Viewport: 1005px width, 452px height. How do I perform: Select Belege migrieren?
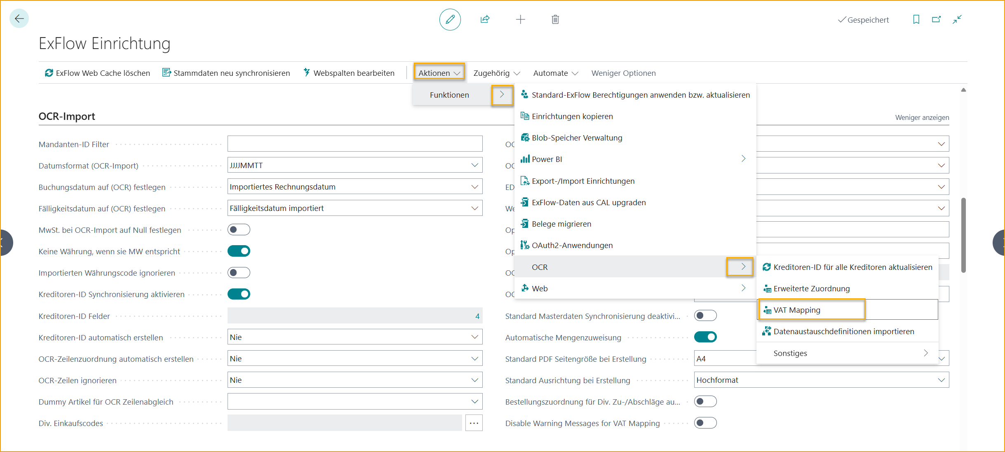[635, 224]
